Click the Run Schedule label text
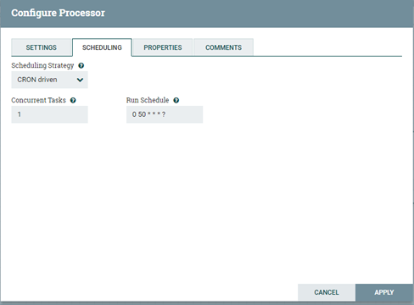This screenshot has width=414, height=305. point(148,100)
